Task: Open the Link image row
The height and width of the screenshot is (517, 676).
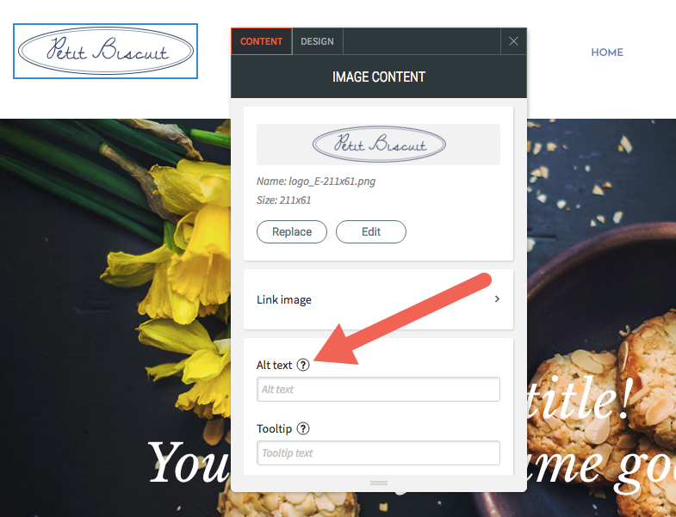Action: click(x=379, y=299)
